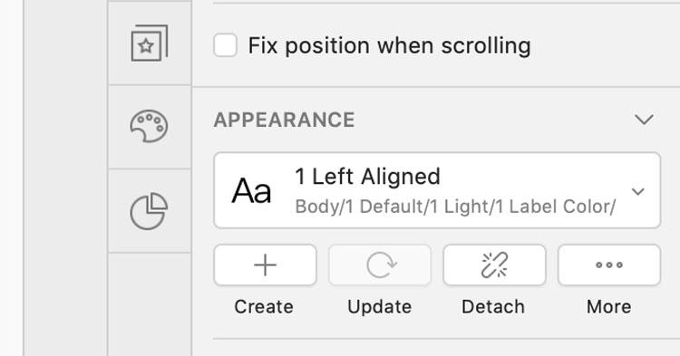Click the Detach label

click(493, 306)
